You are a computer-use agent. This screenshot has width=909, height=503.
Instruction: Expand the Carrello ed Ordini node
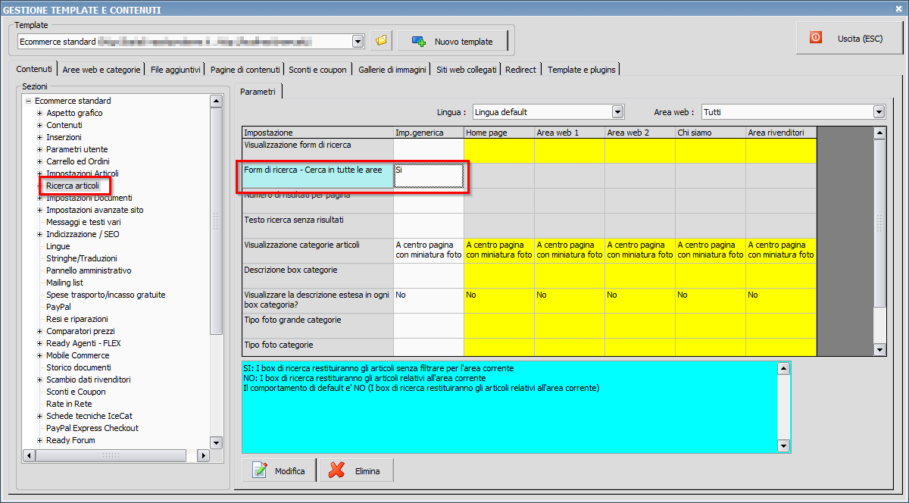(x=39, y=162)
